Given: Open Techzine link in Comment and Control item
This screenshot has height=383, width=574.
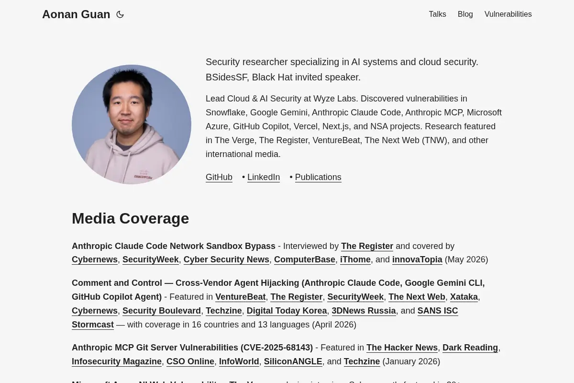Looking at the screenshot, I should coord(224,311).
